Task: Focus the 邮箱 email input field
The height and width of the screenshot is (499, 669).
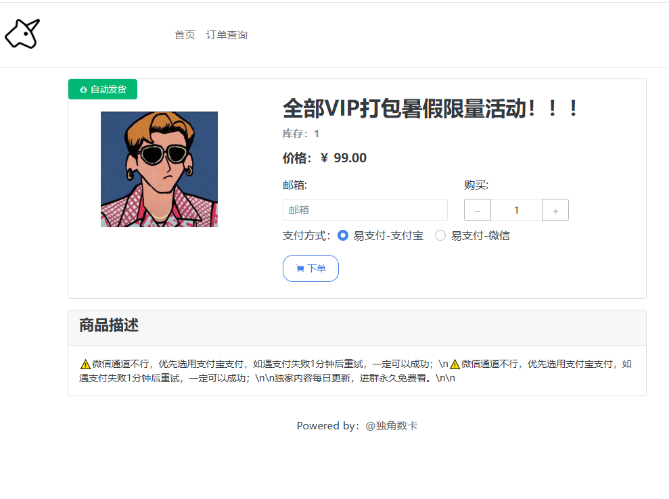Action: [x=365, y=210]
